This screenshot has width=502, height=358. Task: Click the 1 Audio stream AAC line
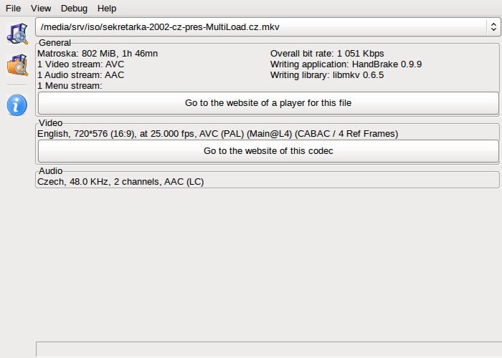click(80, 75)
